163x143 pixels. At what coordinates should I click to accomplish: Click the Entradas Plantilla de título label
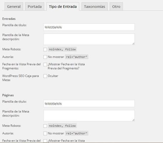15,25
